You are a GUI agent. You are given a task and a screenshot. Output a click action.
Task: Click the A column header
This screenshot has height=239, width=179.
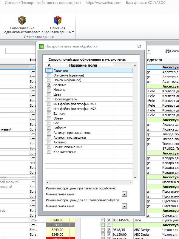(x=49, y=65)
